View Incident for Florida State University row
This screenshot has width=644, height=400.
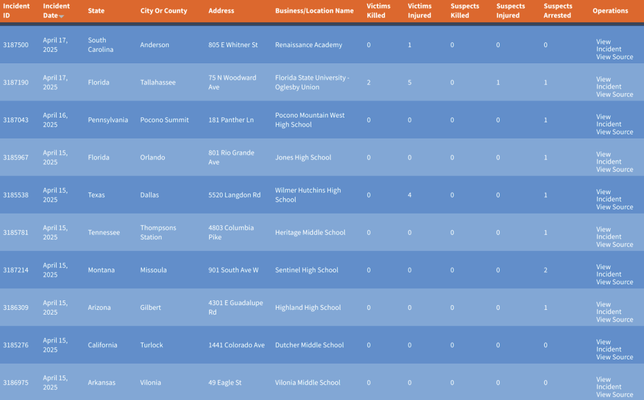(609, 82)
